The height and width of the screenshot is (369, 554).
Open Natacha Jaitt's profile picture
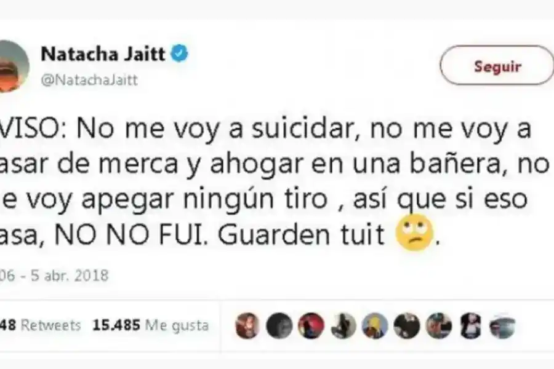(x=14, y=66)
